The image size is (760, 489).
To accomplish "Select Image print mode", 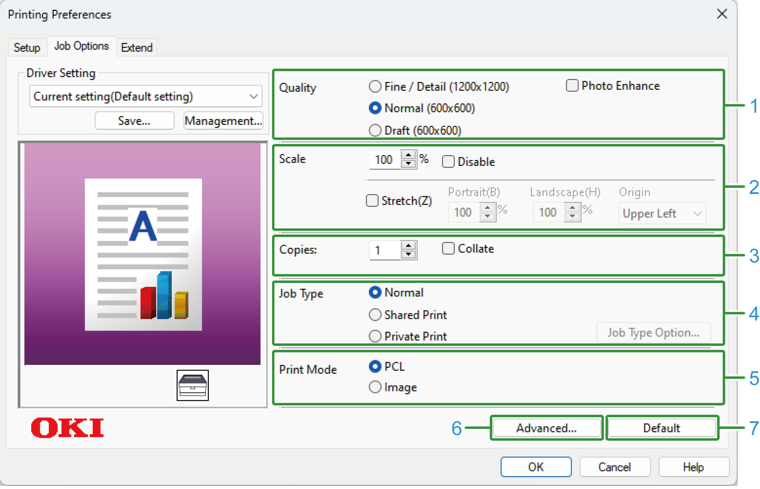I will point(375,387).
